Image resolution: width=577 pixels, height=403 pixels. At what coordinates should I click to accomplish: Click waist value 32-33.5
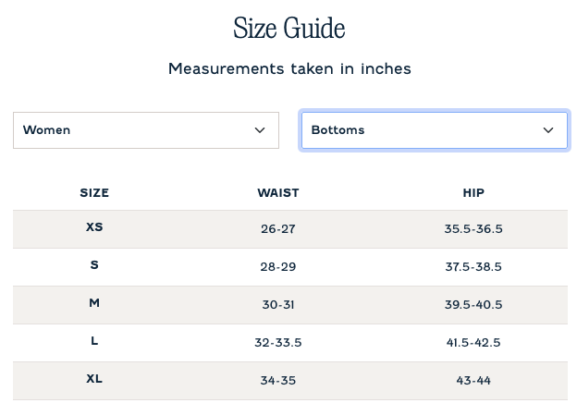tap(278, 342)
